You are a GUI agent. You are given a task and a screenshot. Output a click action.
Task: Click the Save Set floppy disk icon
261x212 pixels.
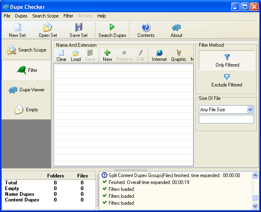tap(78, 27)
